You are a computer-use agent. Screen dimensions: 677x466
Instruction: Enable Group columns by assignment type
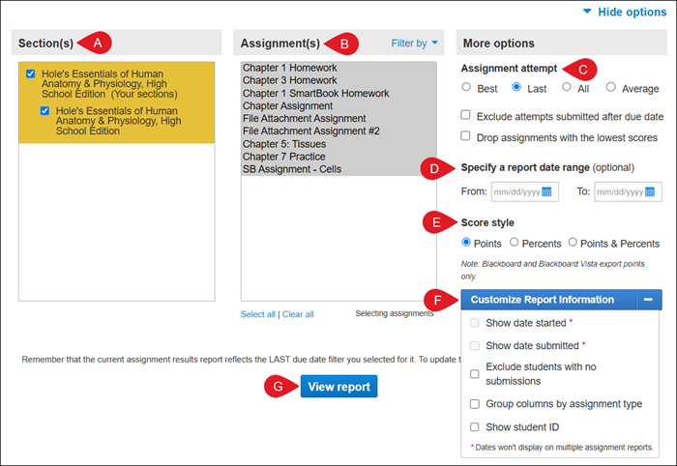[x=475, y=403]
